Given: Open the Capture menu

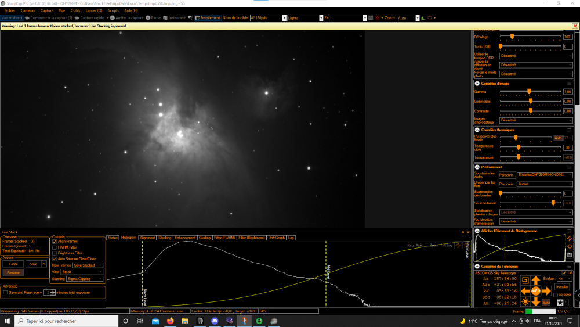Looking at the screenshot, I should pyautogui.click(x=46, y=10).
